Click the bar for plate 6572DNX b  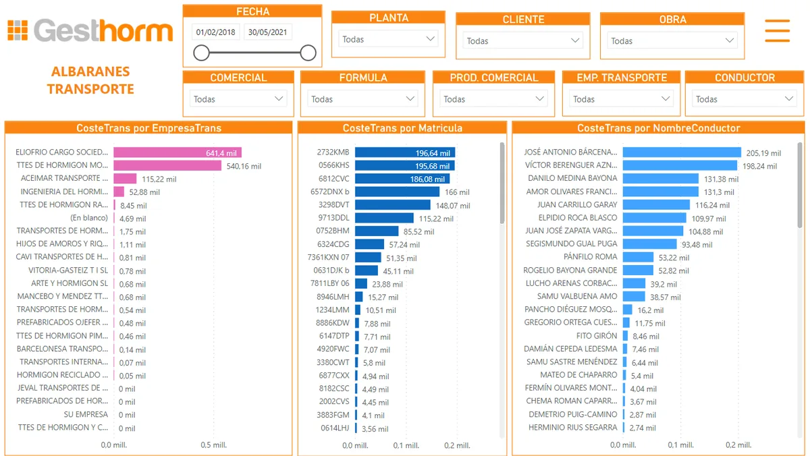click(x=397, y=192)
